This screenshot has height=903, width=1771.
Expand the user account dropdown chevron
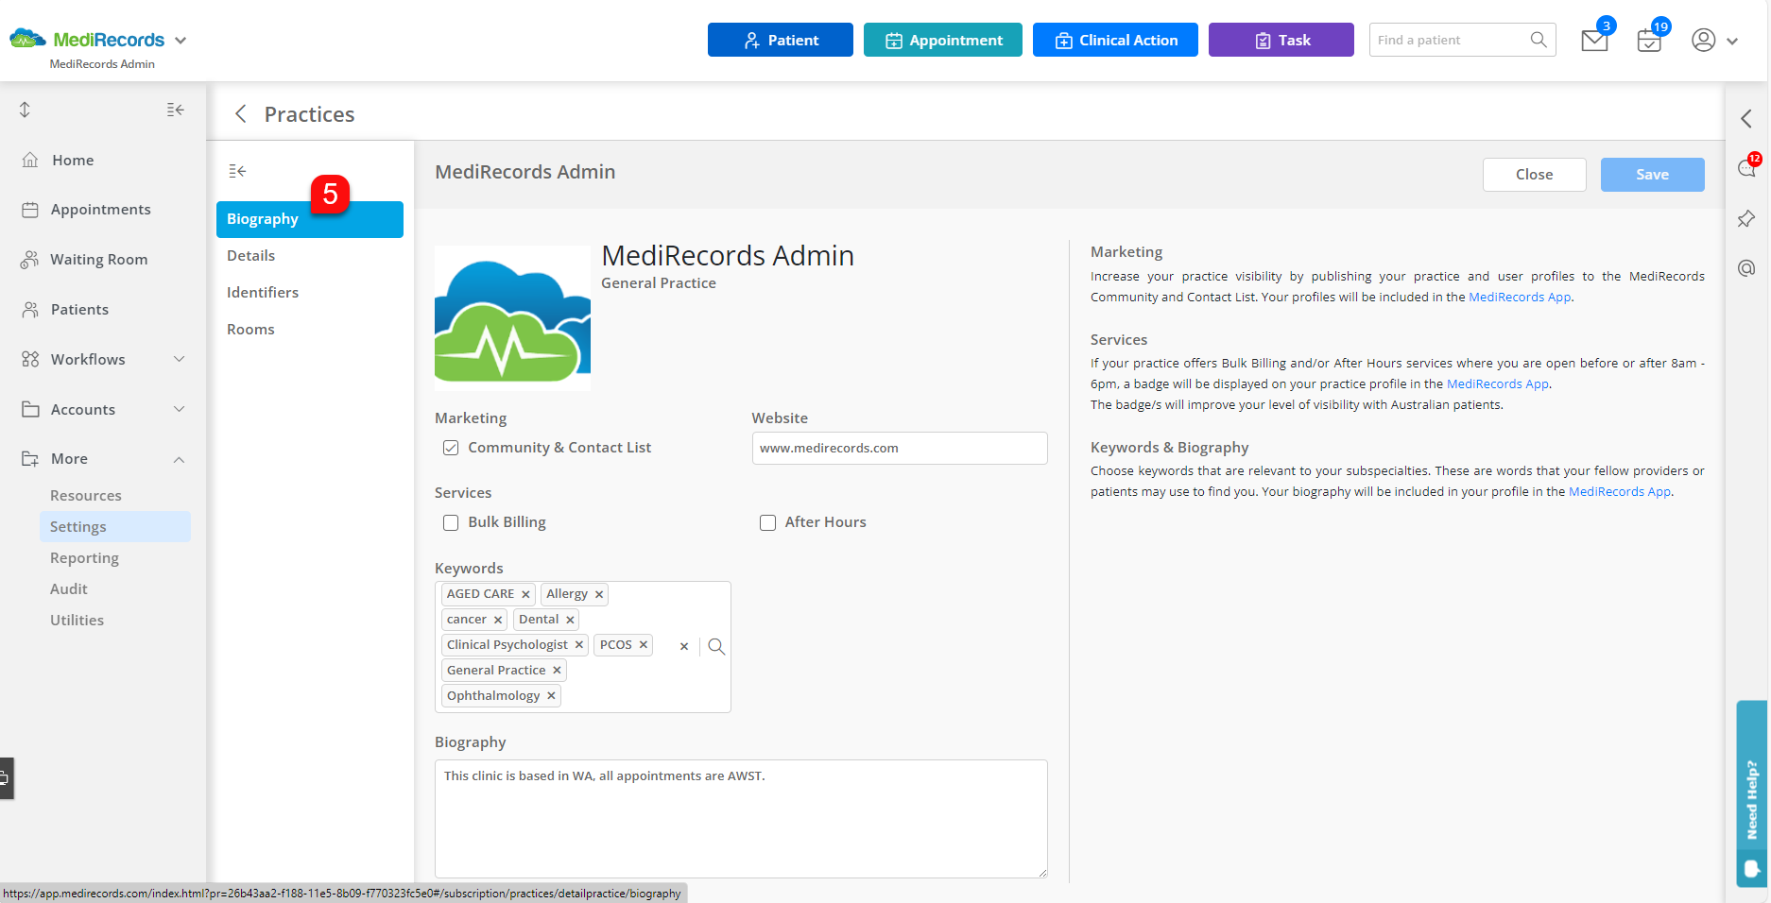(1732, 42)
